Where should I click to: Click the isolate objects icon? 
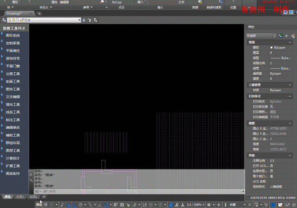(x=266, y=205)
